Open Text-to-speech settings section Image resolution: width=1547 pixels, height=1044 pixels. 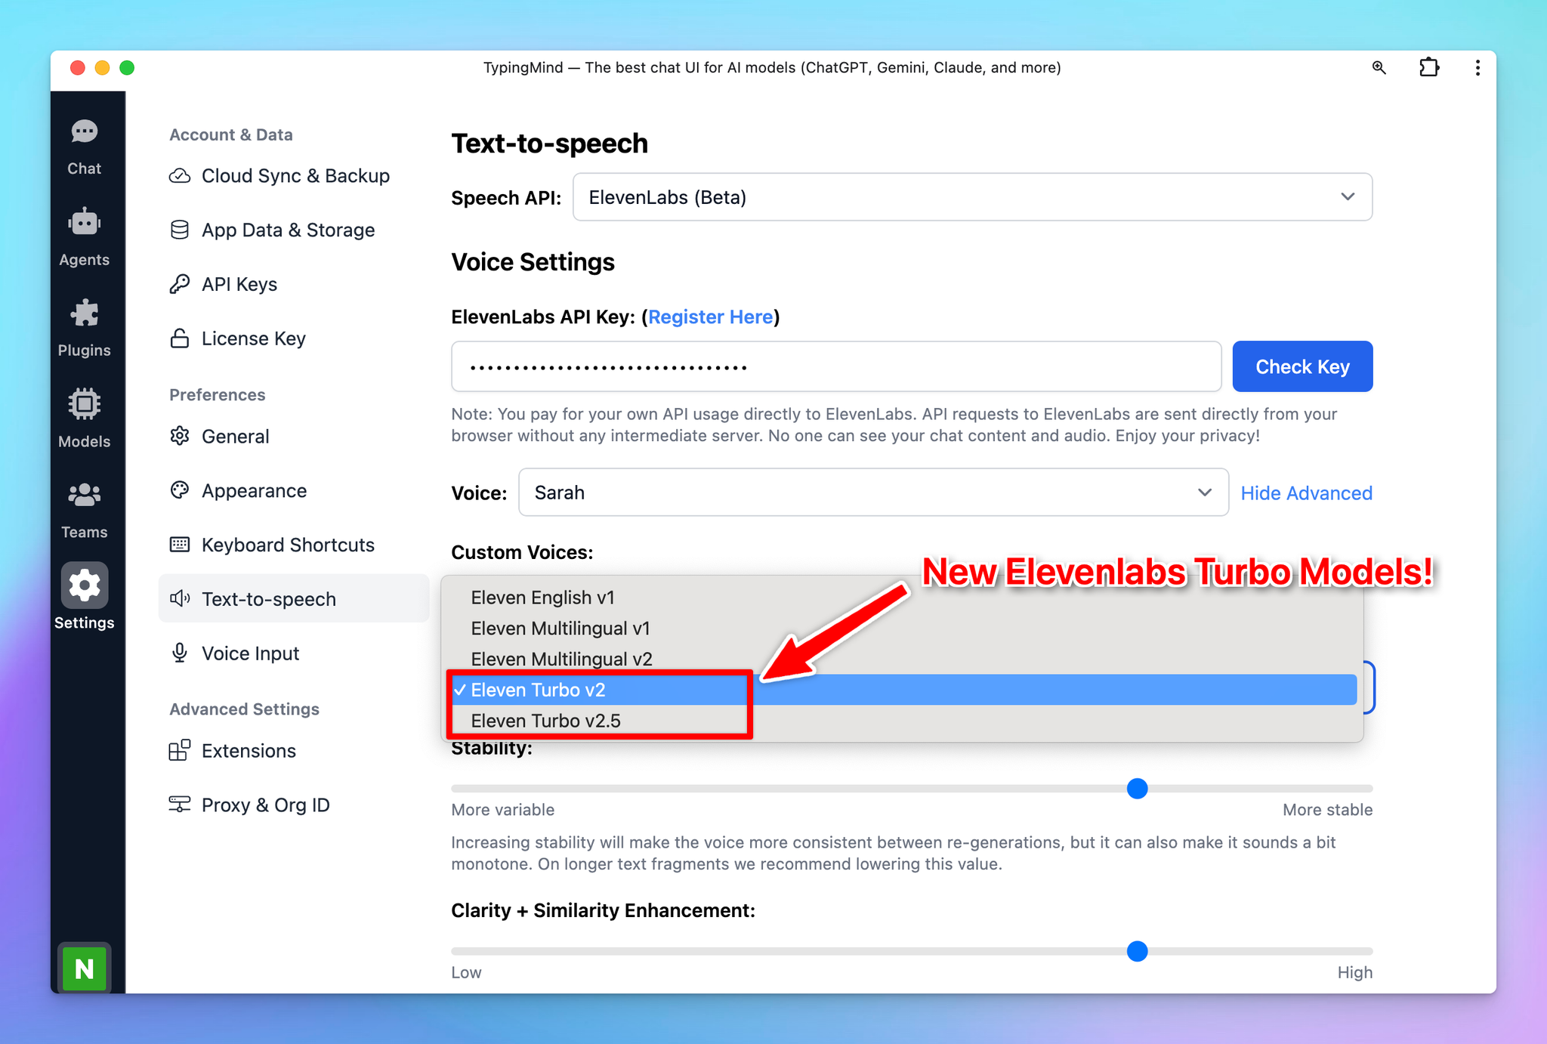270,598
